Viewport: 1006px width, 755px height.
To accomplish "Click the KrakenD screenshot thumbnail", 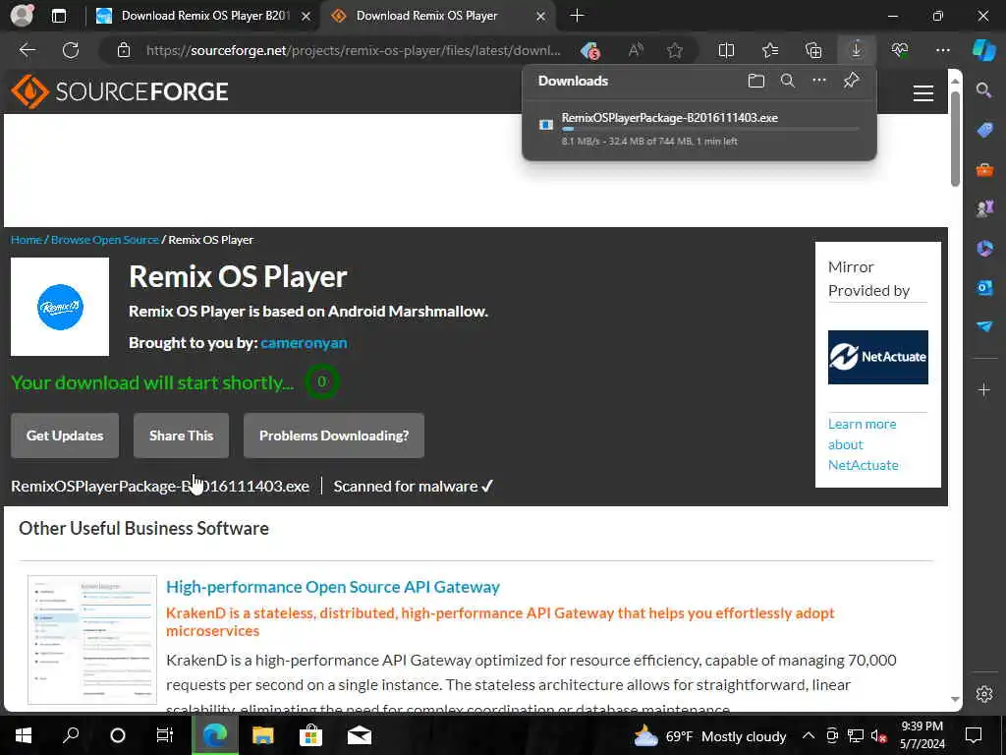I will point(91,639).
